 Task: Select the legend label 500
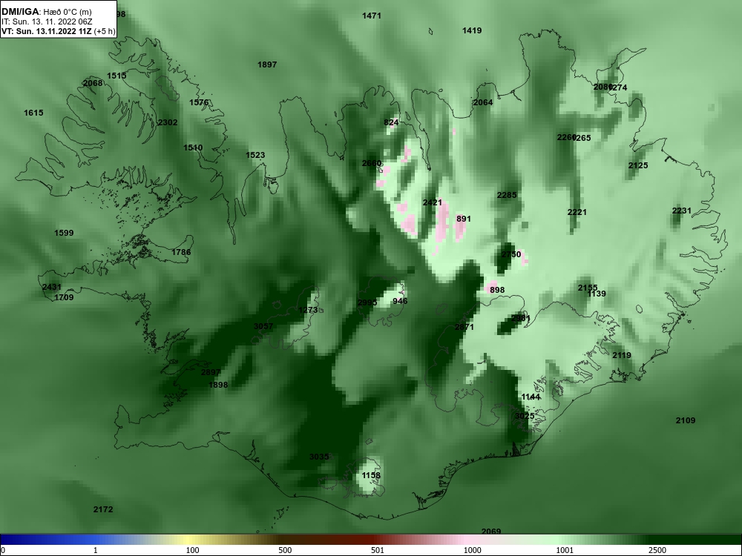[285, 550]
